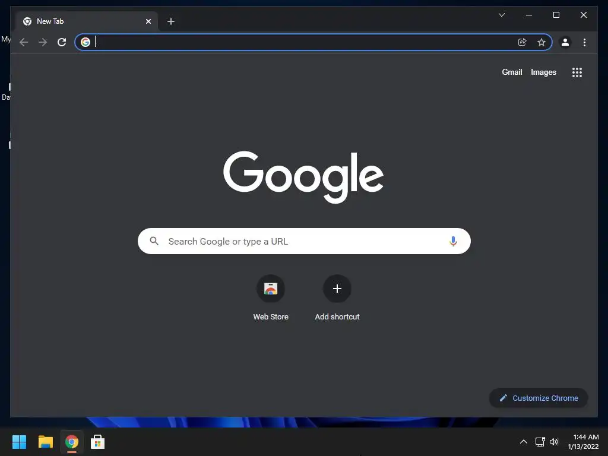
Task: Open Chrome's three-dot menu
Action: (584, 42)
